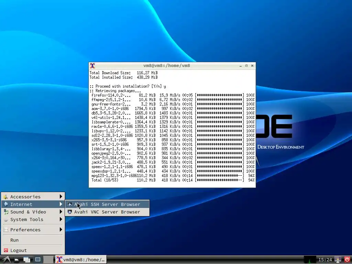Click the libvpx-1.12.0-2 download line
352x264 pixels.
point(172,131)
